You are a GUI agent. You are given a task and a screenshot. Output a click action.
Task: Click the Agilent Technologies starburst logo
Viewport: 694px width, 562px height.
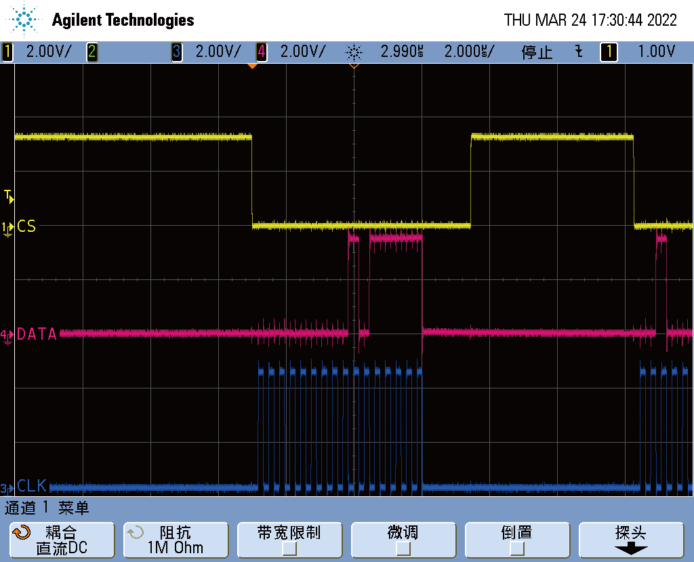point(26,20)
